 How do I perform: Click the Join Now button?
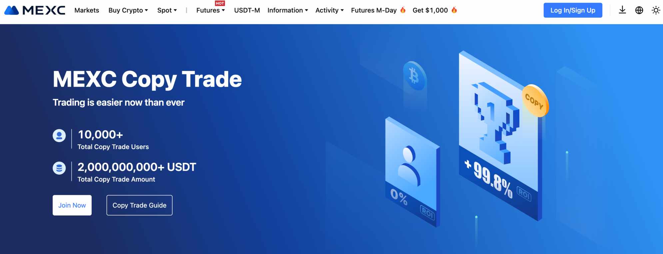pos(72,205)
